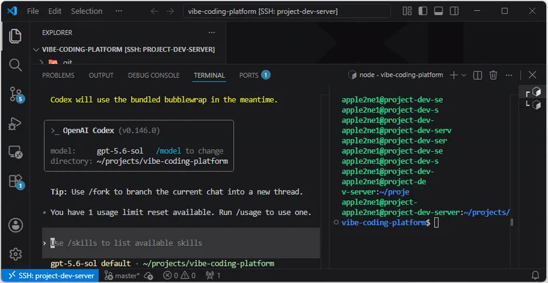The height and width of the screenshot is (283, 548).
Task: Open Run and Debug view
Action: point(15,124)
